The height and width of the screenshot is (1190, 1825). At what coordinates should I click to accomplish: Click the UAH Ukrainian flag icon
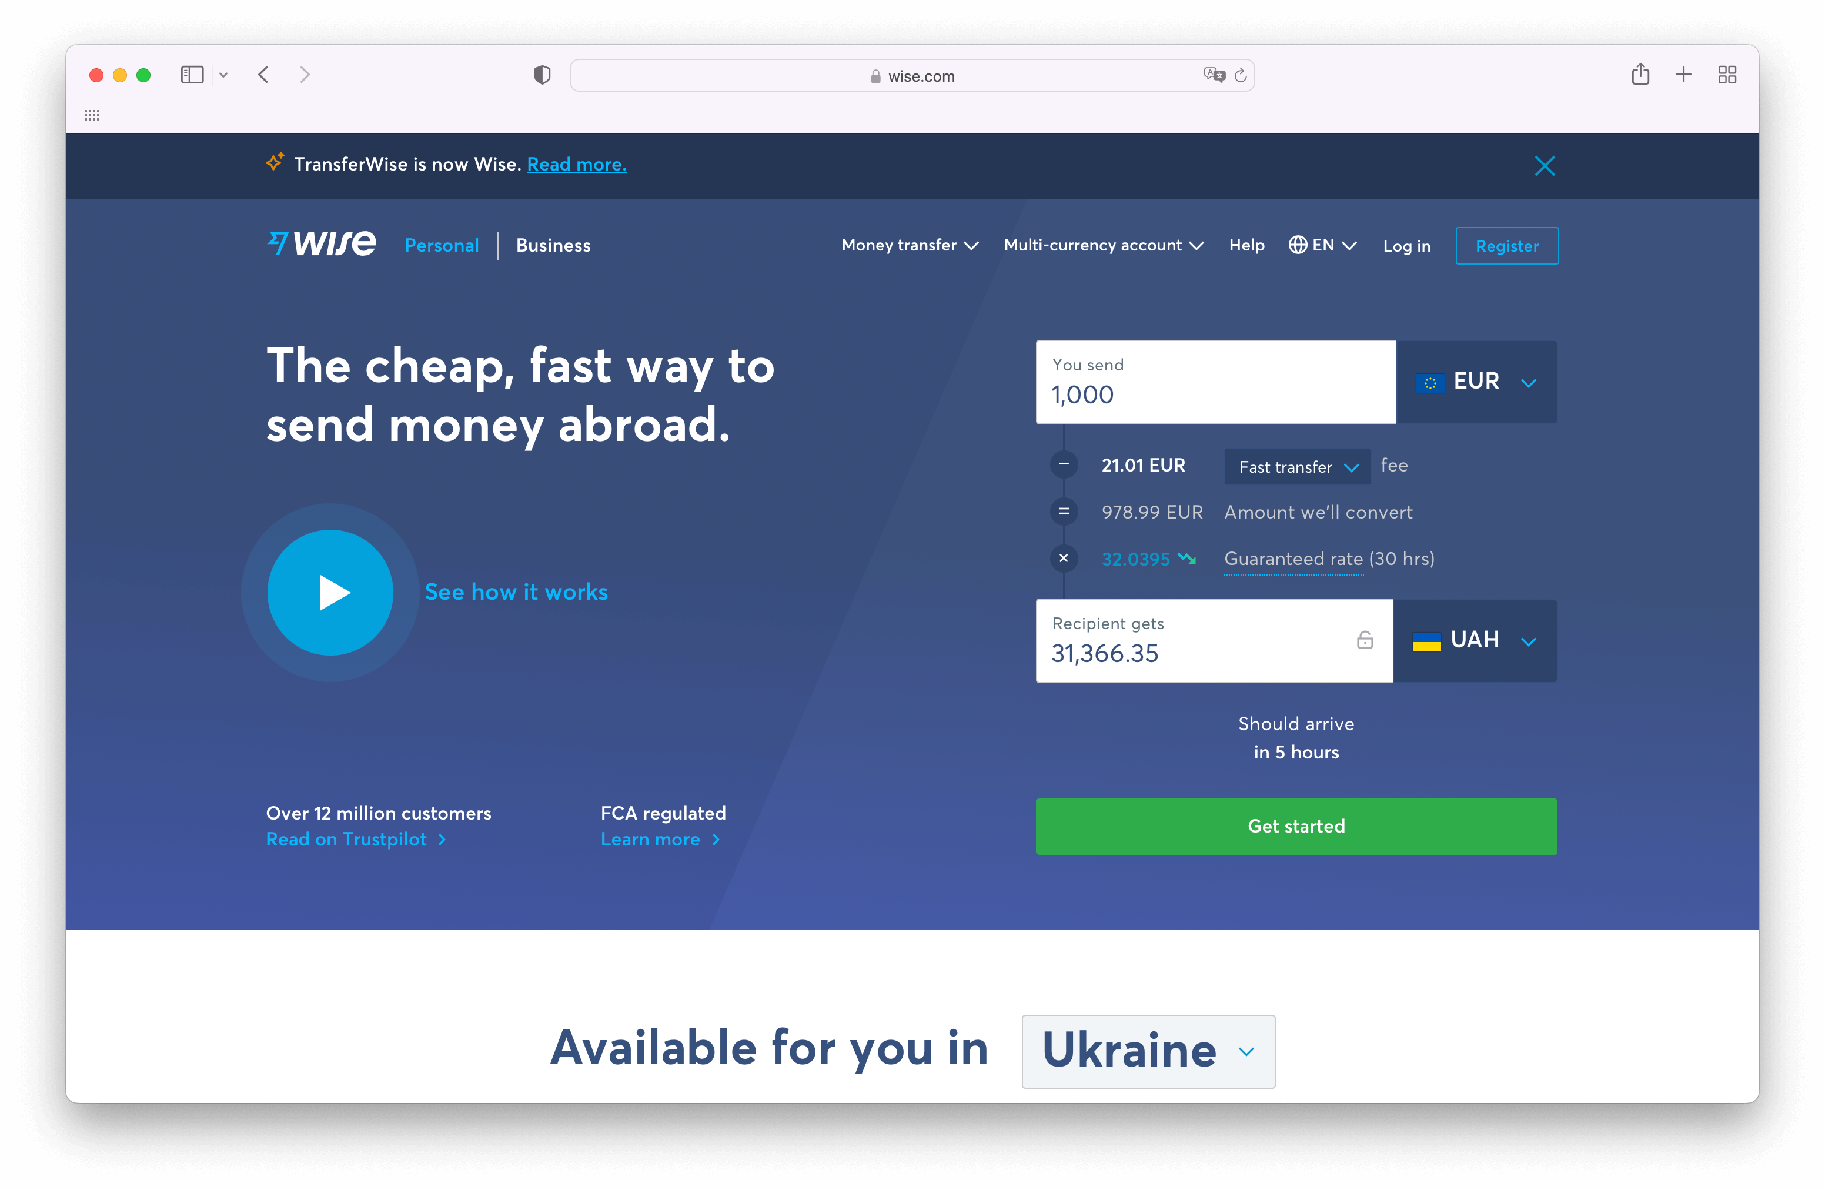(1426, 640)
